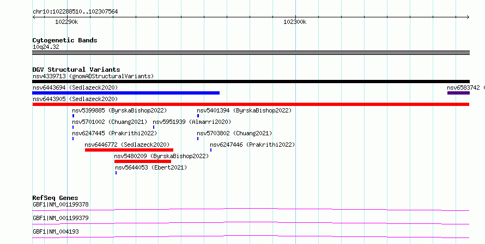485x244 pixels.
Task: Click the small blue marker under nsv5951939
Action: [154, 127]
